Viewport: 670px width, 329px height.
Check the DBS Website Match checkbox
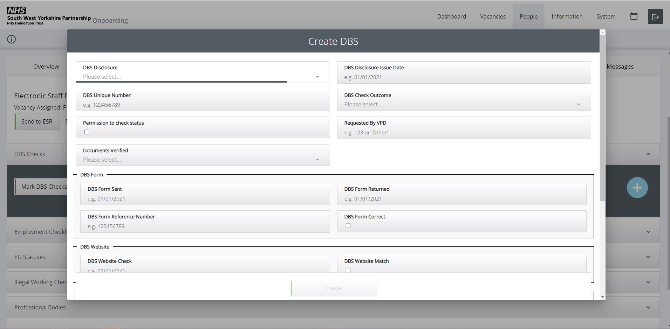click(x=348, y=270)
